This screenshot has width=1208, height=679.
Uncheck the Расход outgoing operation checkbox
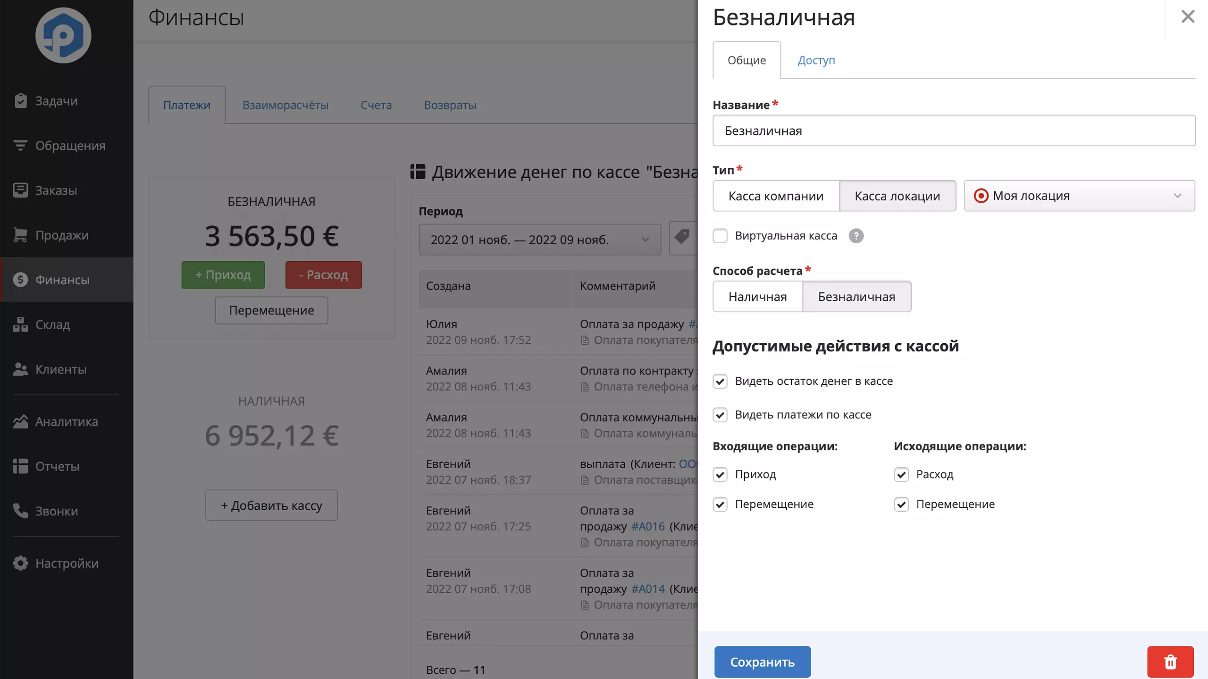[901, 474]
